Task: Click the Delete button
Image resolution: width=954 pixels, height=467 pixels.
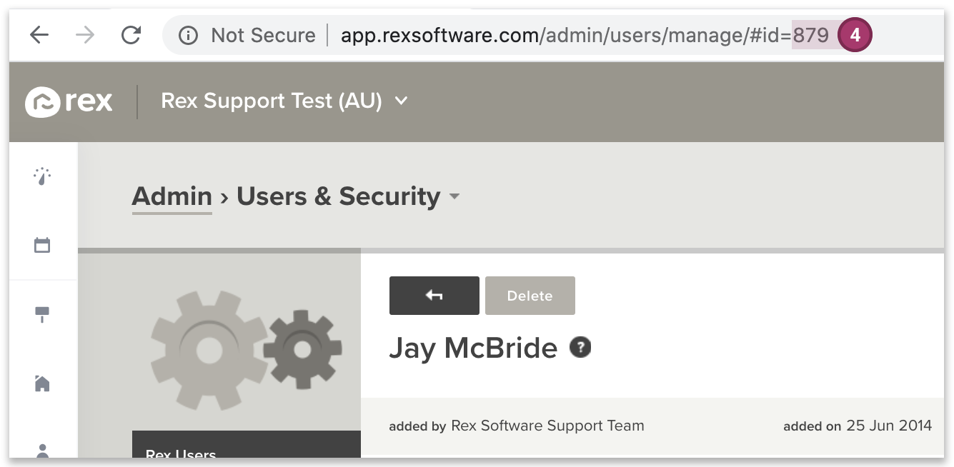Action: [x=530, y=296]
